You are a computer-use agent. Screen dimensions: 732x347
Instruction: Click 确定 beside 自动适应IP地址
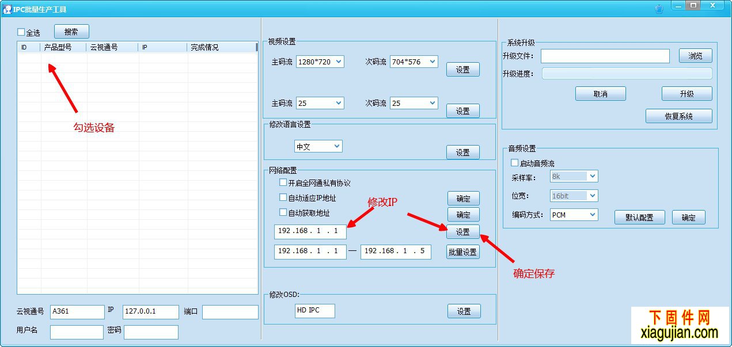[x=464, y=199]
